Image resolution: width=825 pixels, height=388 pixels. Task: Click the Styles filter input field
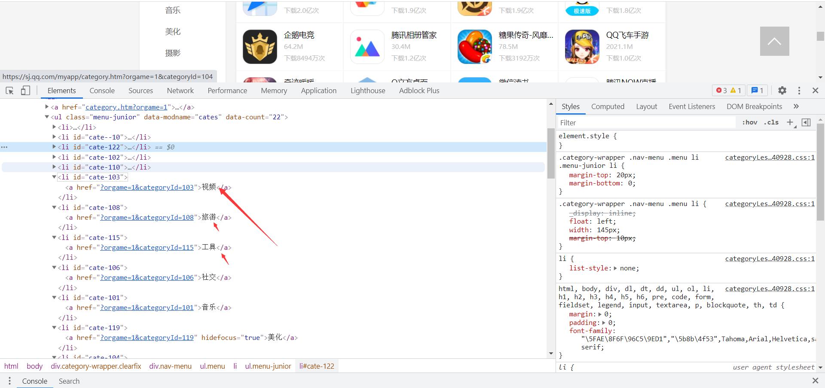(647, 123)
